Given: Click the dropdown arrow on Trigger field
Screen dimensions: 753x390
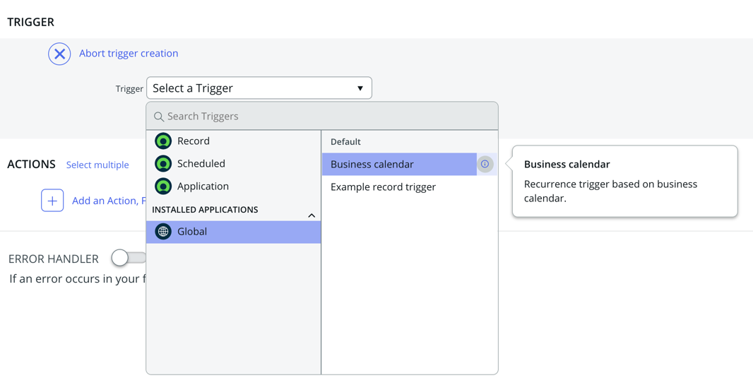Looking at the screenshot, I should point(360,89).
